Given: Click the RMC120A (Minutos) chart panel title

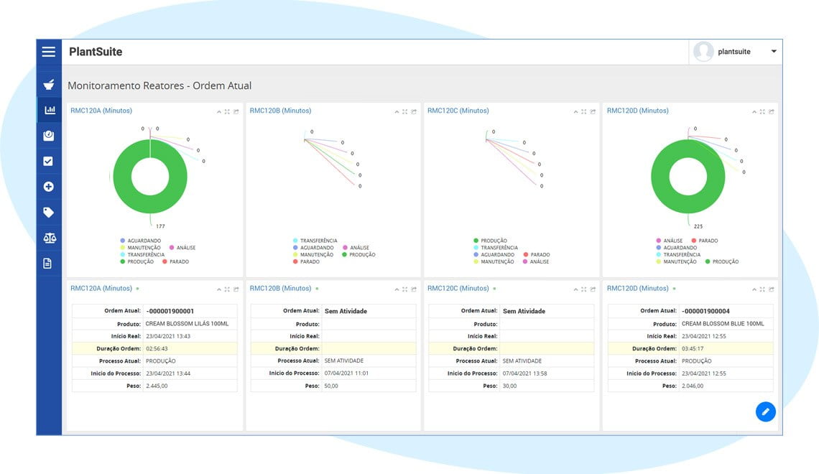Looking at the screenshot, I should (101, 111).
